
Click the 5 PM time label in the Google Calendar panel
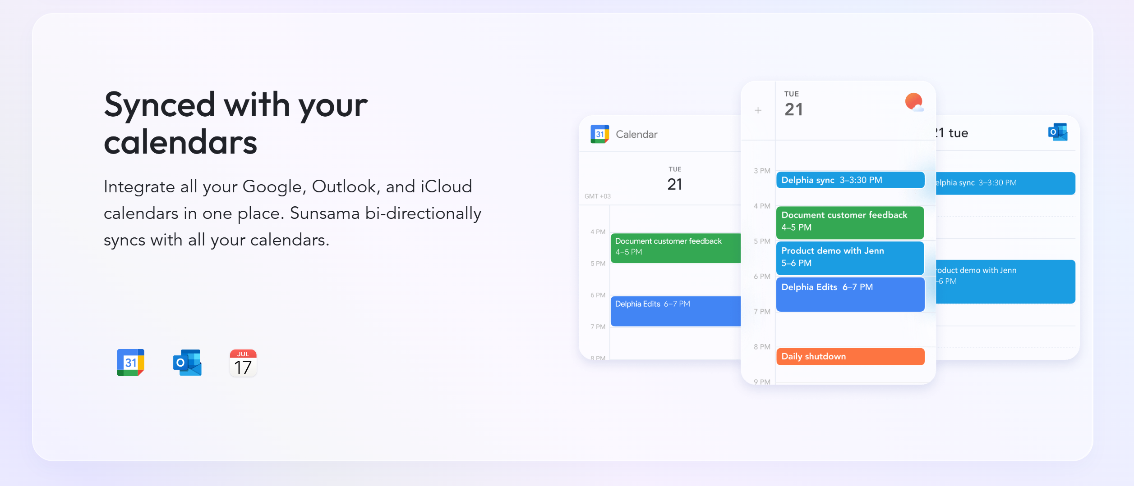click(x=598, y=263)
